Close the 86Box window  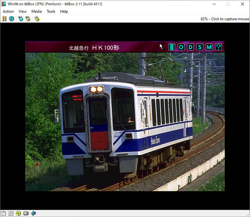(x=242, y=4)
